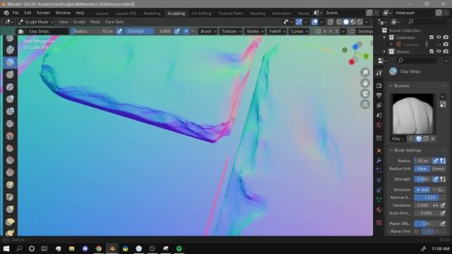Image resolution: width=452 pixels, height=254 pixels.
Task: Open the Edit menu
Action: 28,13
